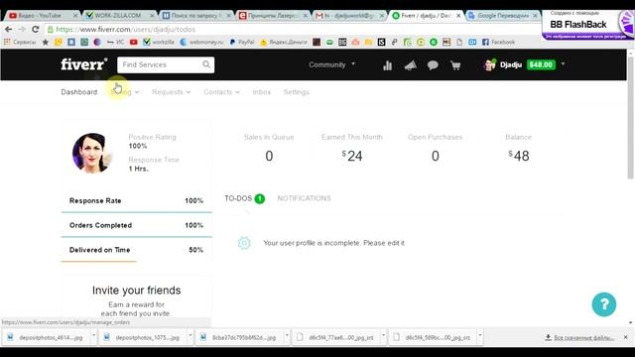Close the downloads bar

(x=625, y=337)
